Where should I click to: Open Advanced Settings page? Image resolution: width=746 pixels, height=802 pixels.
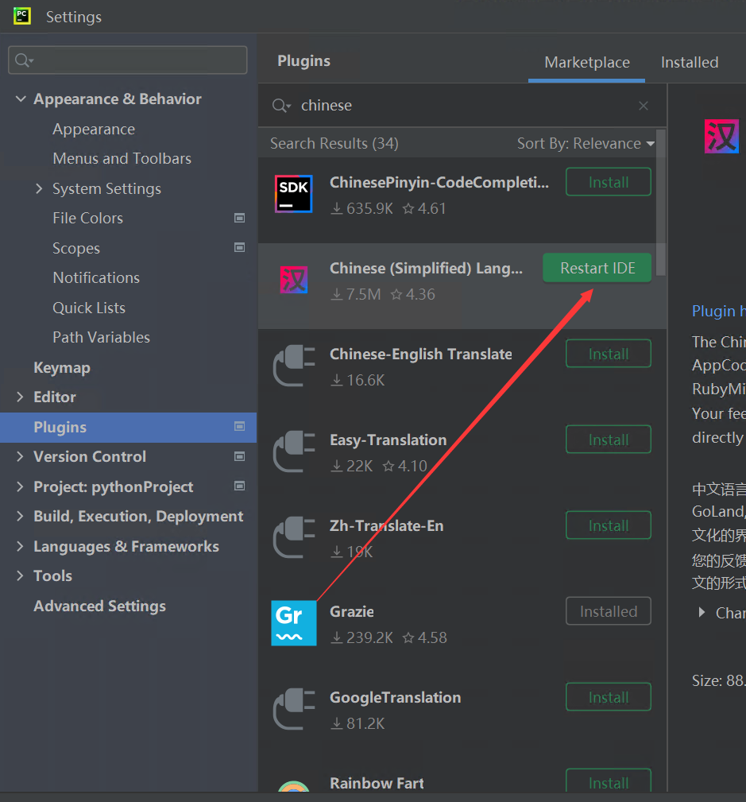click(100, 606)
